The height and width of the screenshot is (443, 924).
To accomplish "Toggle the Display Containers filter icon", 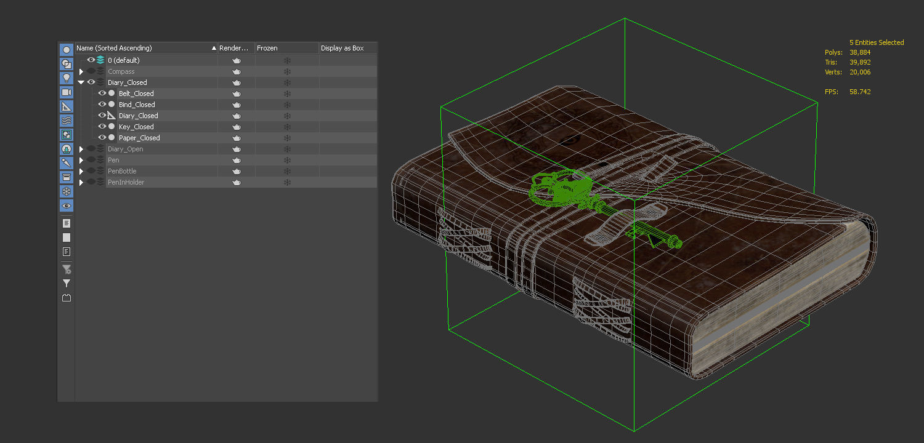I will [x=67, y=177].
